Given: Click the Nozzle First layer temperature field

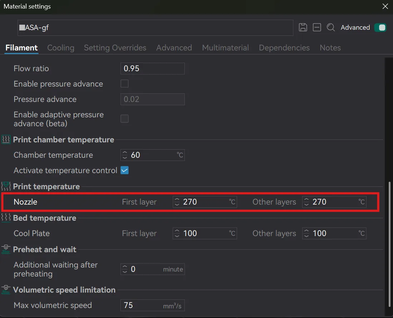Looking at the screenshot, I should (205, 202).
